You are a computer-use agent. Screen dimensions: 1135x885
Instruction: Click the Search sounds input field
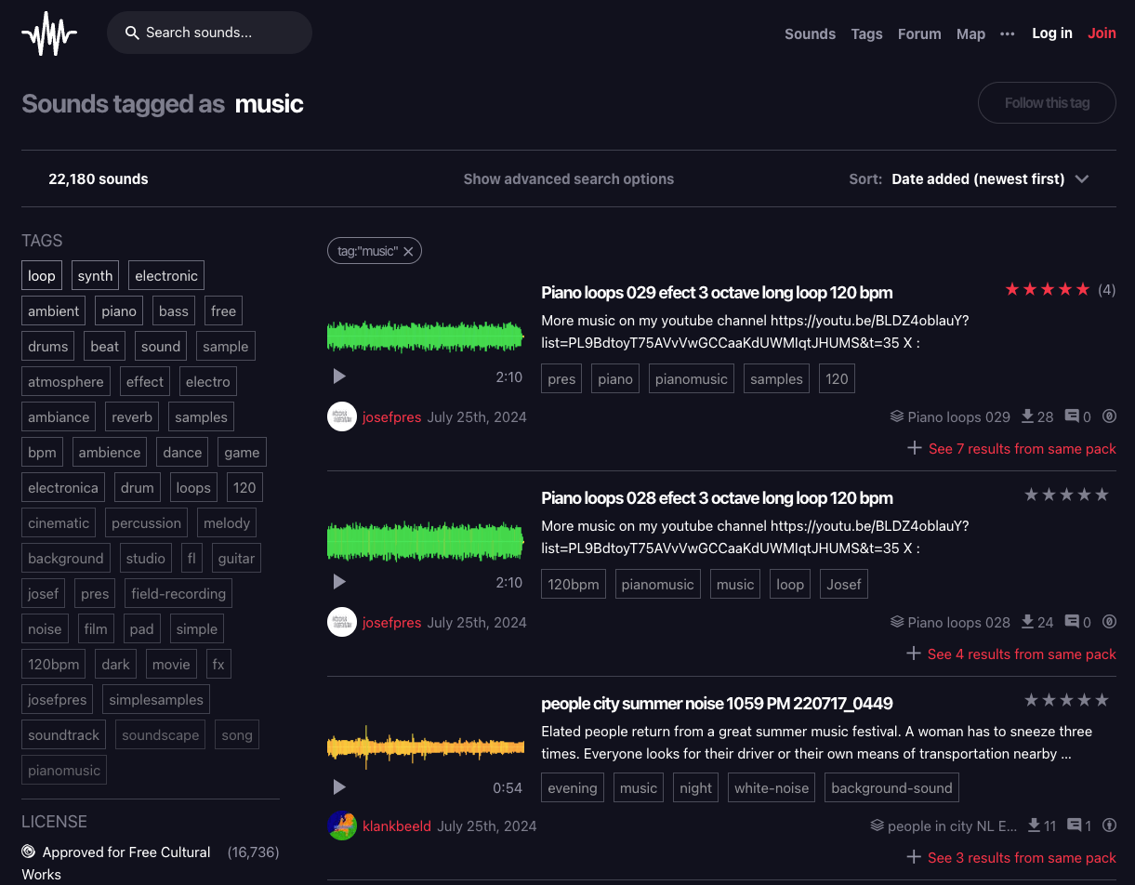point(210,33)
